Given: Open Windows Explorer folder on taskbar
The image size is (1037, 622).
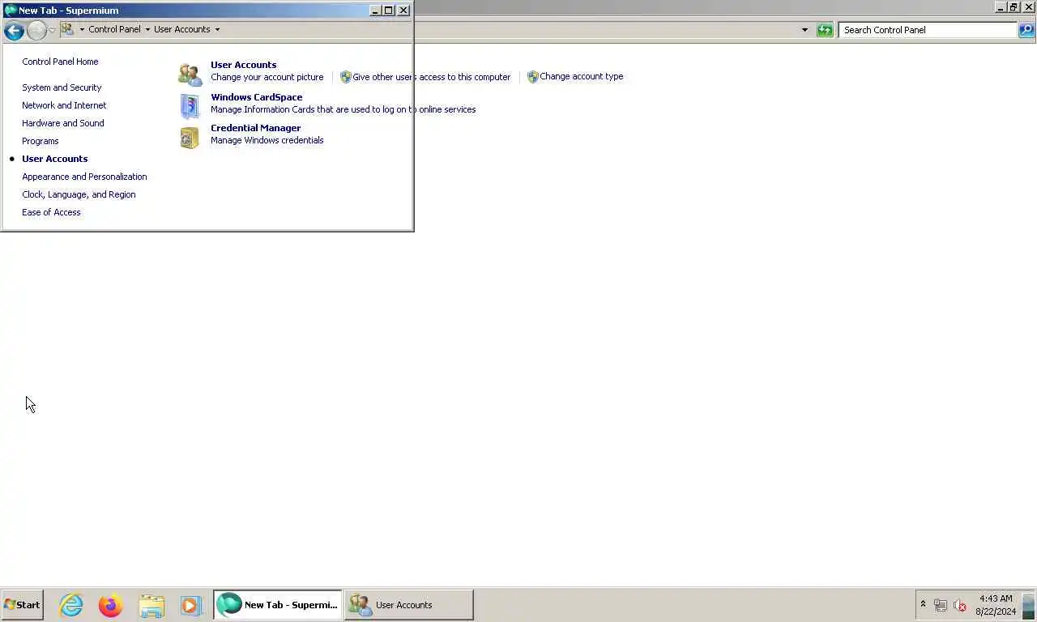Looking at the screenshot, I should coord(151,605).
